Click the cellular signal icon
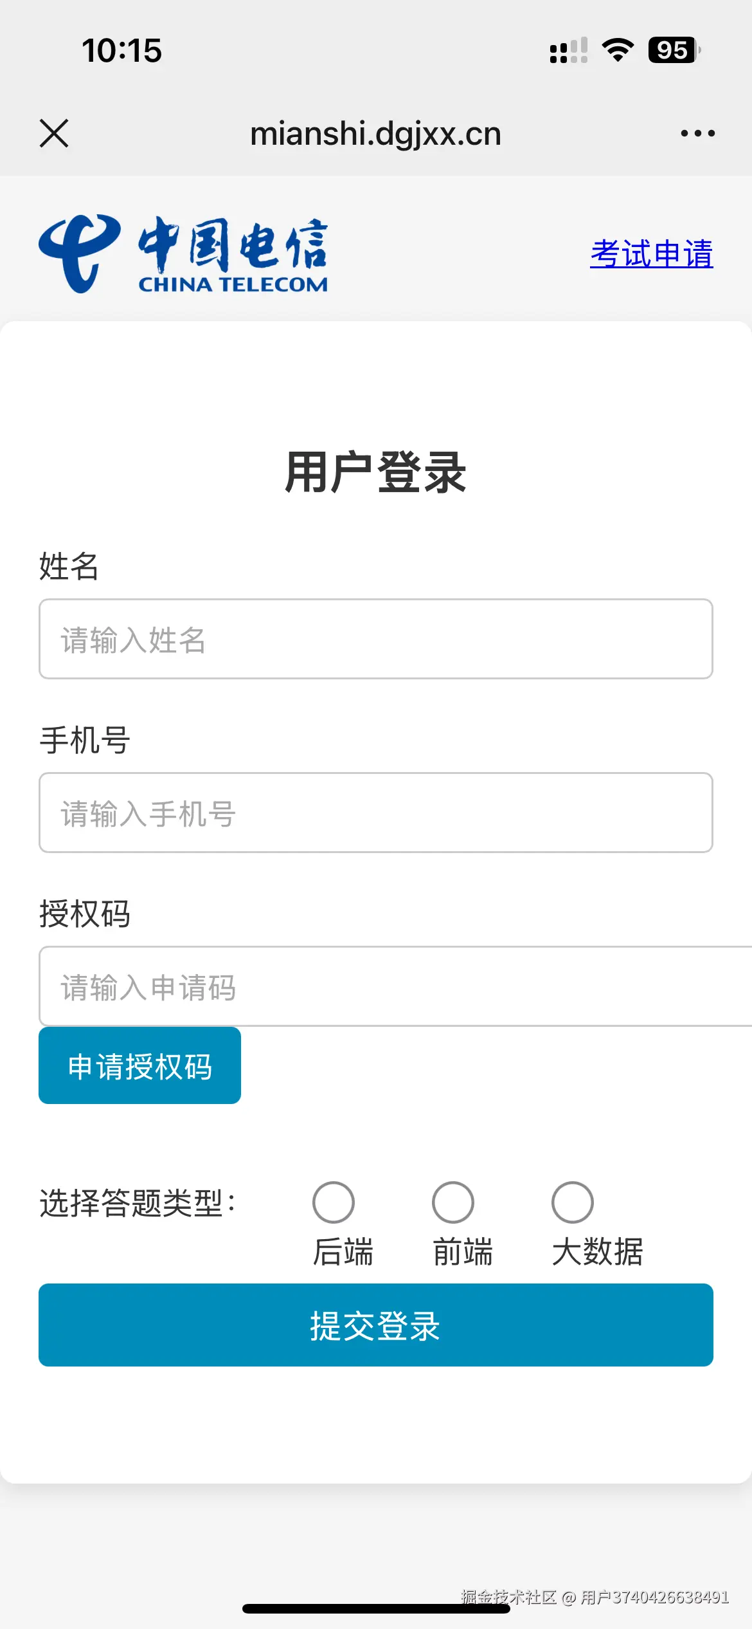752x1629 pixels. [568, 51]
